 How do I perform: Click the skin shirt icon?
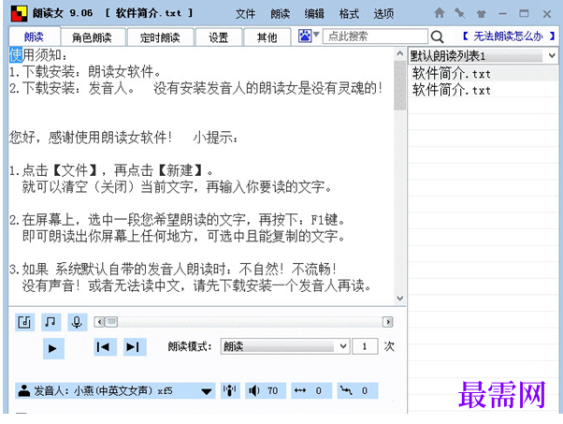click(481, 14)
